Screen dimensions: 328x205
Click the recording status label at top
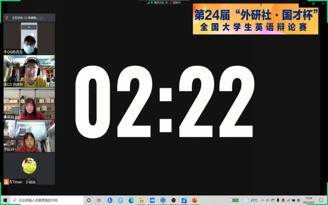[x=176, y=3]
